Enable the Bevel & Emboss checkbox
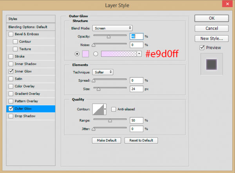The width and height of the screenshot is (235, 173). pos(11,34)
